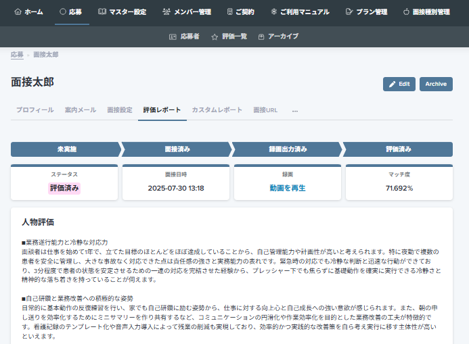
Task: Click the 録画出力済み progress step
Action: 288,149
